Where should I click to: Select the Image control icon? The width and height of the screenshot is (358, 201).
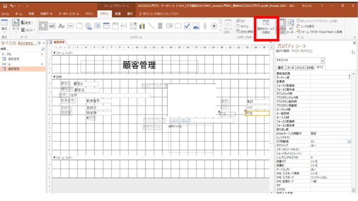pyautogui.click(x=196, y=26)
